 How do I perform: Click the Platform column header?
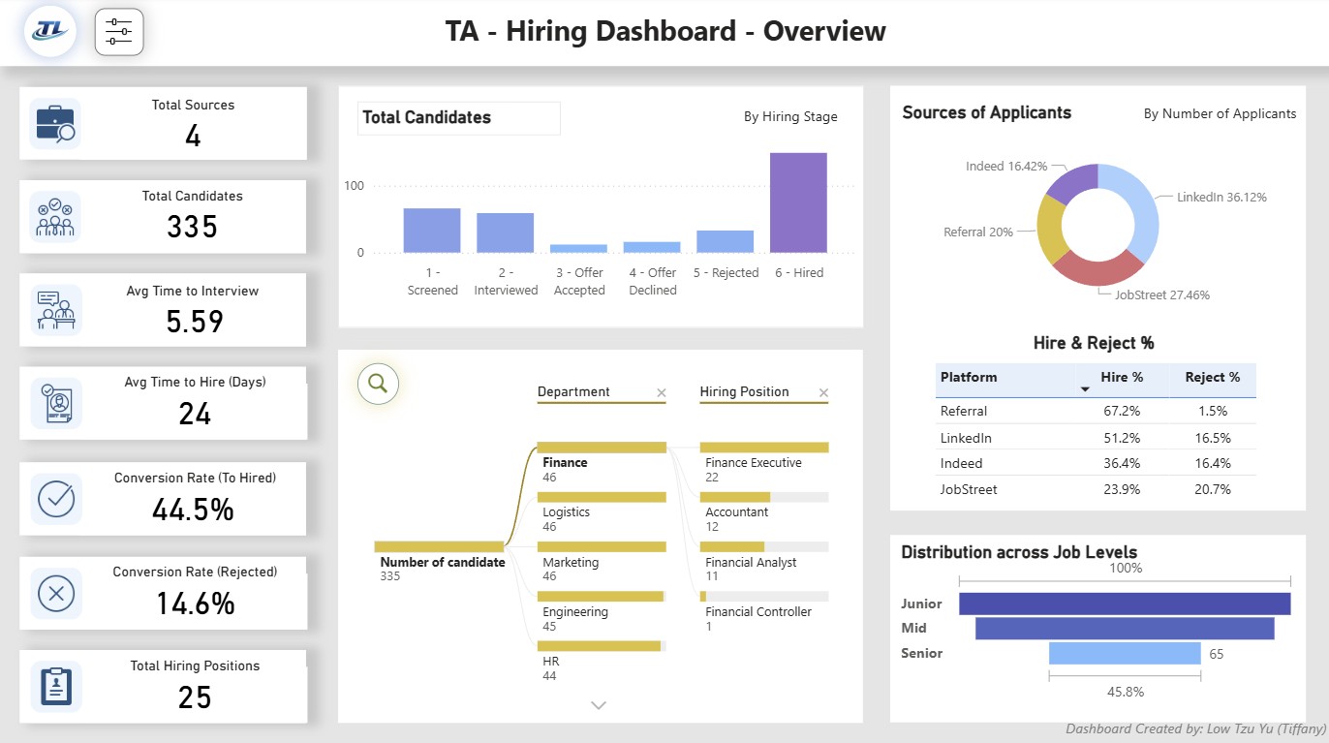(x=969, y=377)
